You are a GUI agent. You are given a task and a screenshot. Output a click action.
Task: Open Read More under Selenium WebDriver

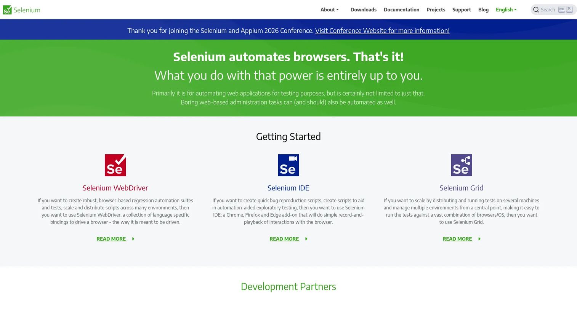point(111,239)
